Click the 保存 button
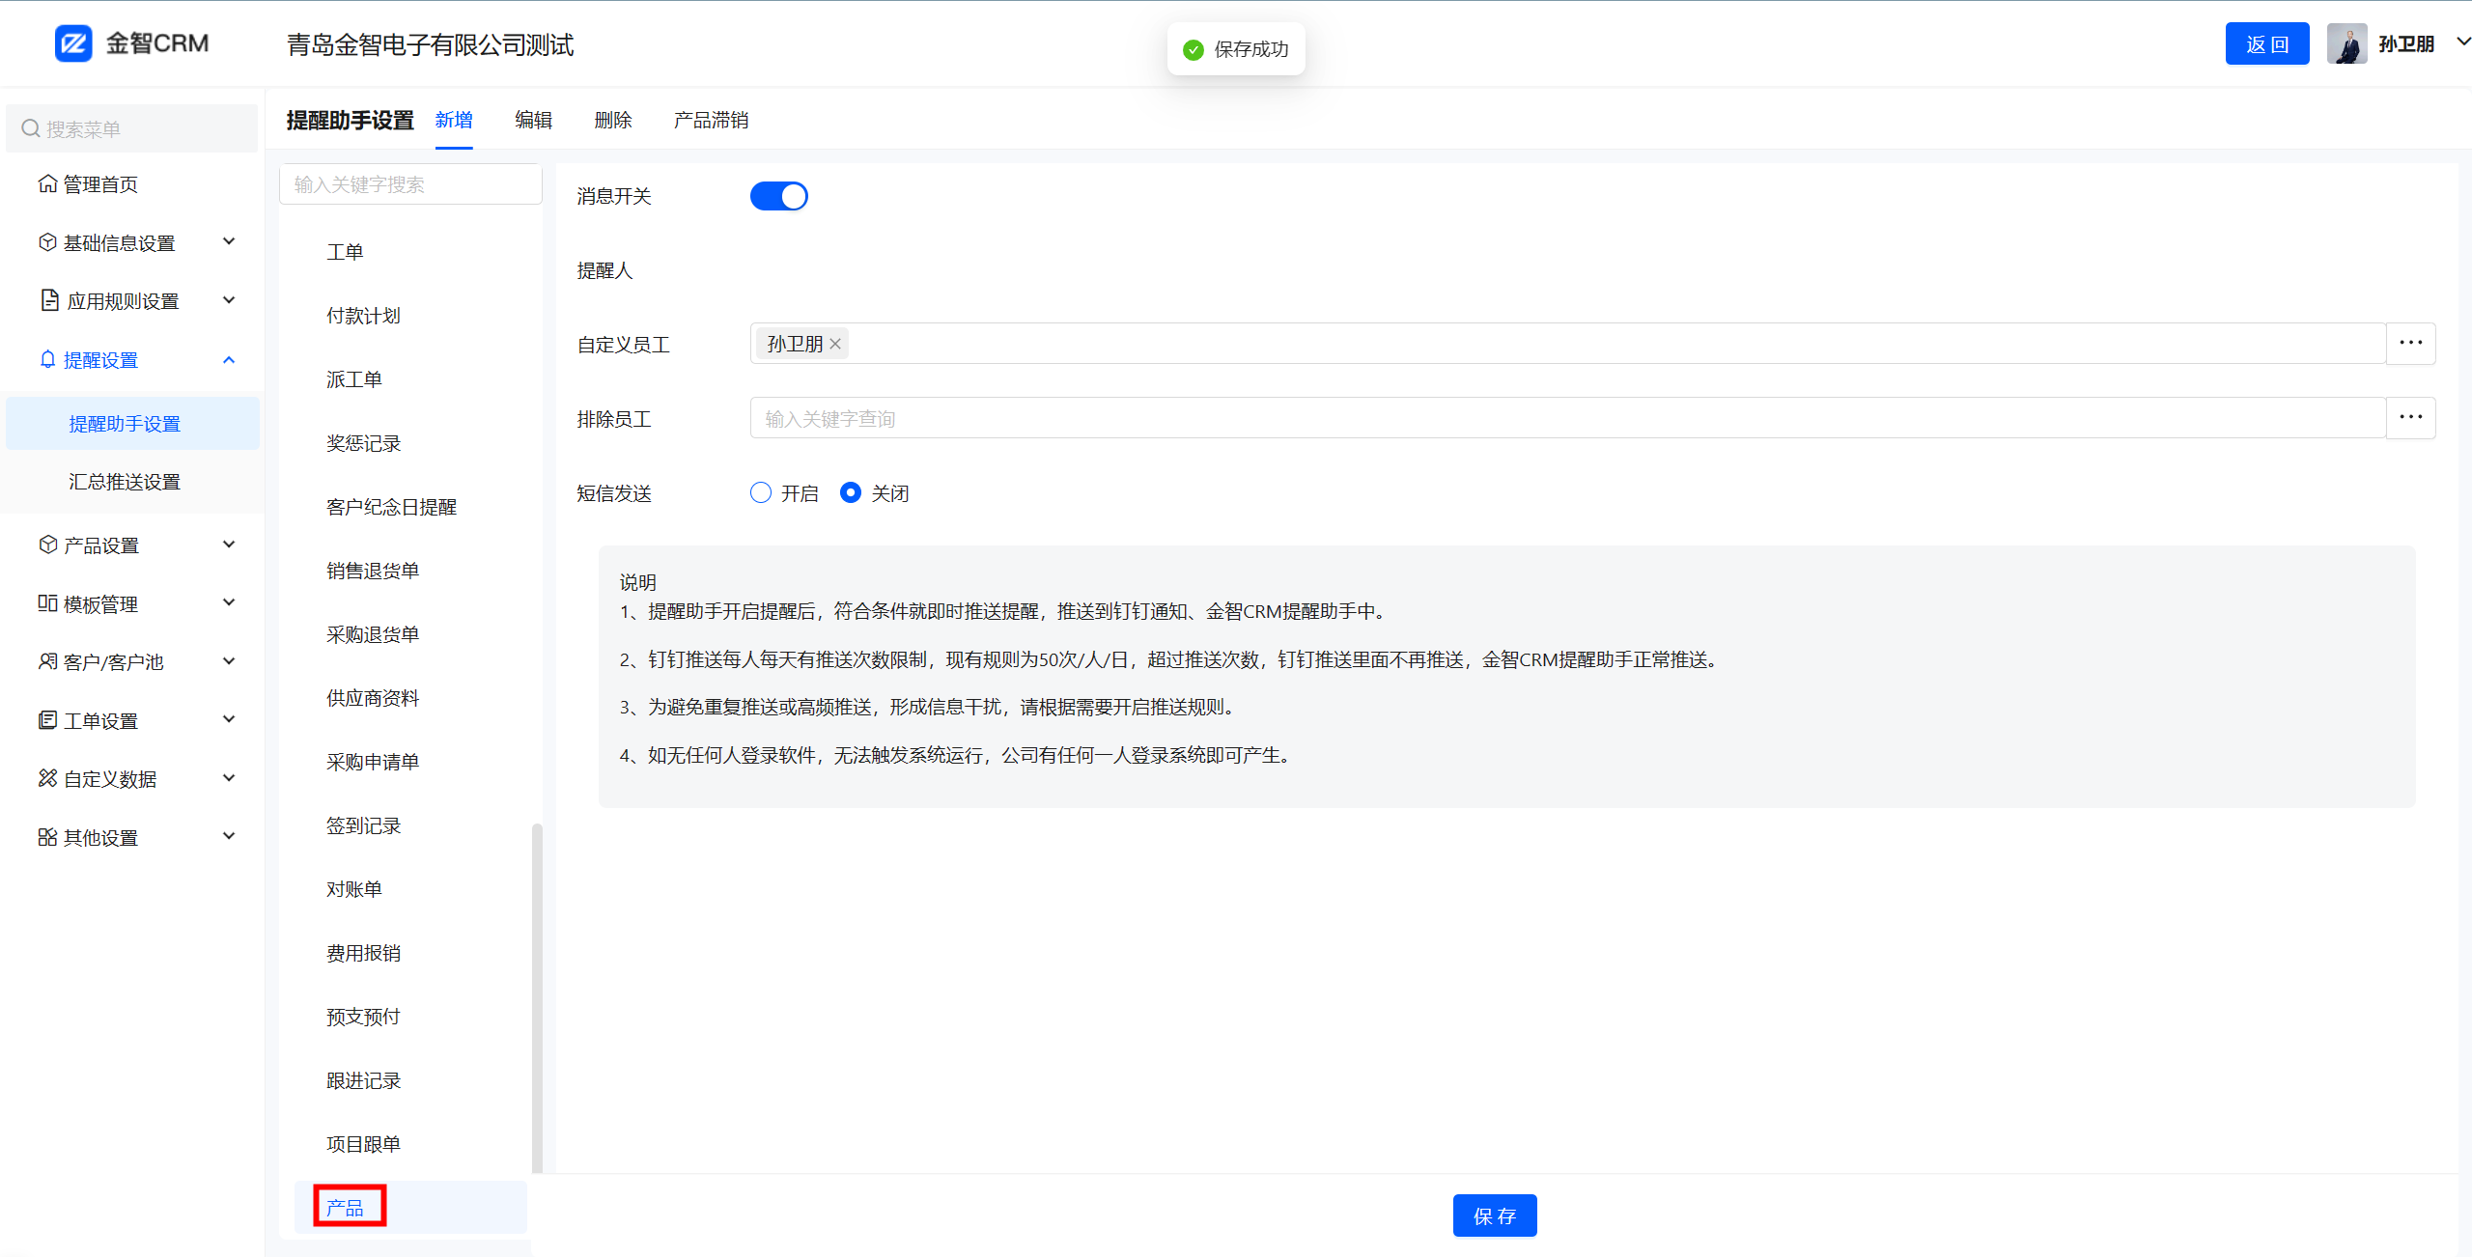The width and height of the screenshot is (2472, 1257). point(1494,1215)
